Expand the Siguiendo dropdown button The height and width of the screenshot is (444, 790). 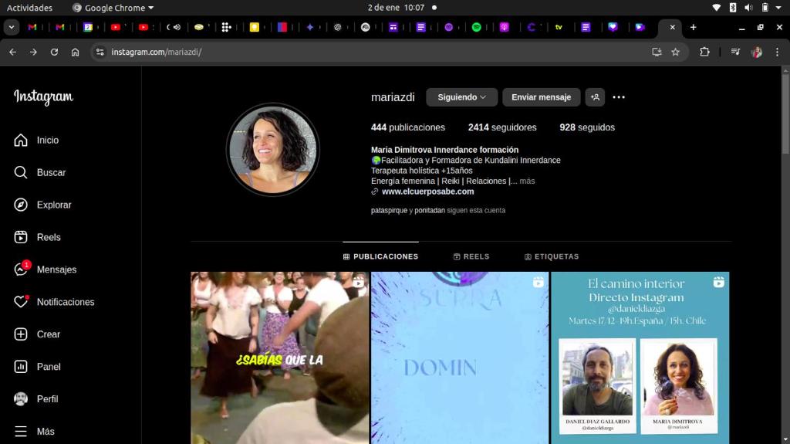(x=461, y=97)
